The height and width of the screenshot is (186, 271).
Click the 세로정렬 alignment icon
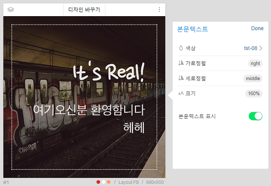(x=181, y=78)
